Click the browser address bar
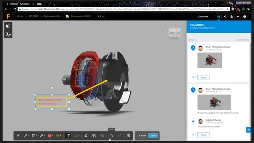 [x=123, y=9]
